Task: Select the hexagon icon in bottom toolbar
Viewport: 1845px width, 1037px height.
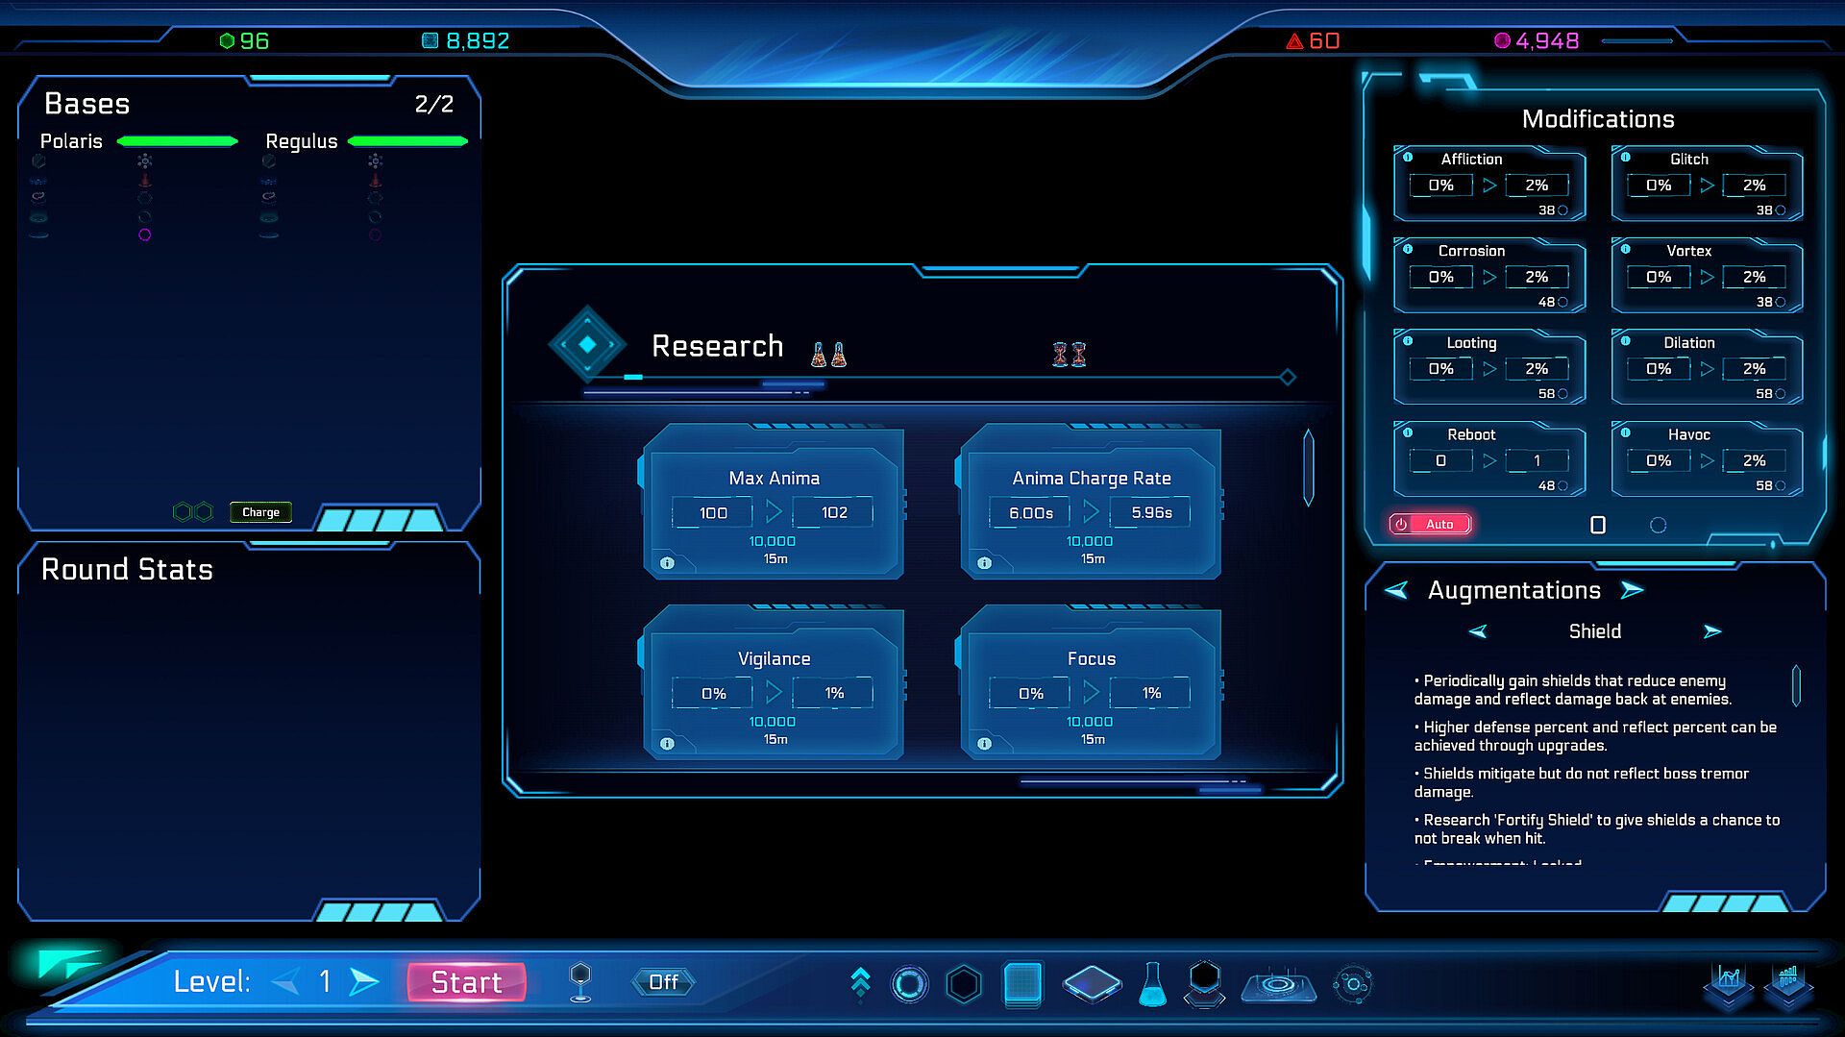Action: [964, 984]
